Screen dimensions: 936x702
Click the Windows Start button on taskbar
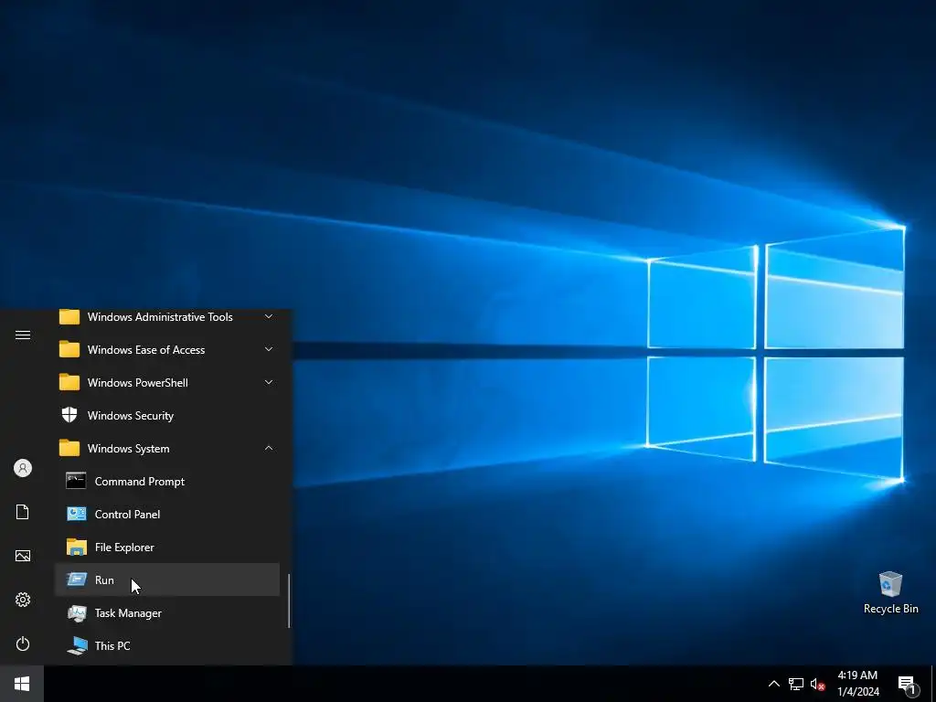(x=22, y=684)
